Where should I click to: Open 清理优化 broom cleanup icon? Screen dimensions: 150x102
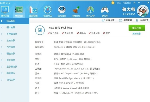[76, 10]
